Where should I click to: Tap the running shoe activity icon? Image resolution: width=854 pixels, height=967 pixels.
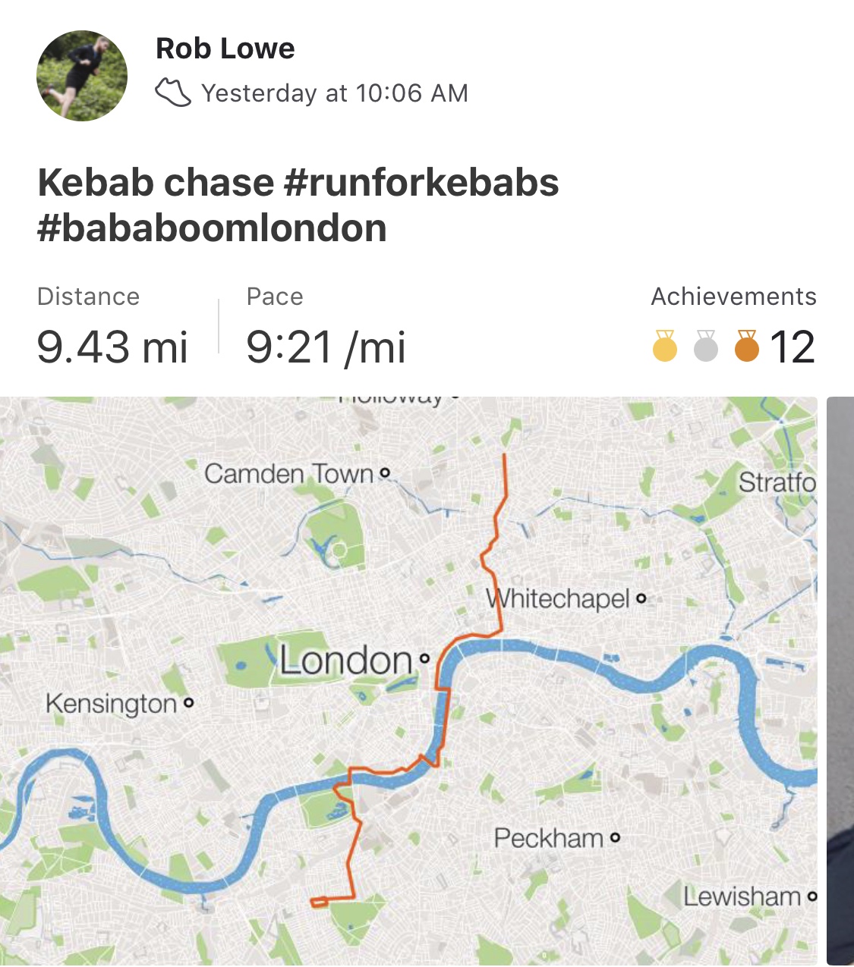point(172,93)
